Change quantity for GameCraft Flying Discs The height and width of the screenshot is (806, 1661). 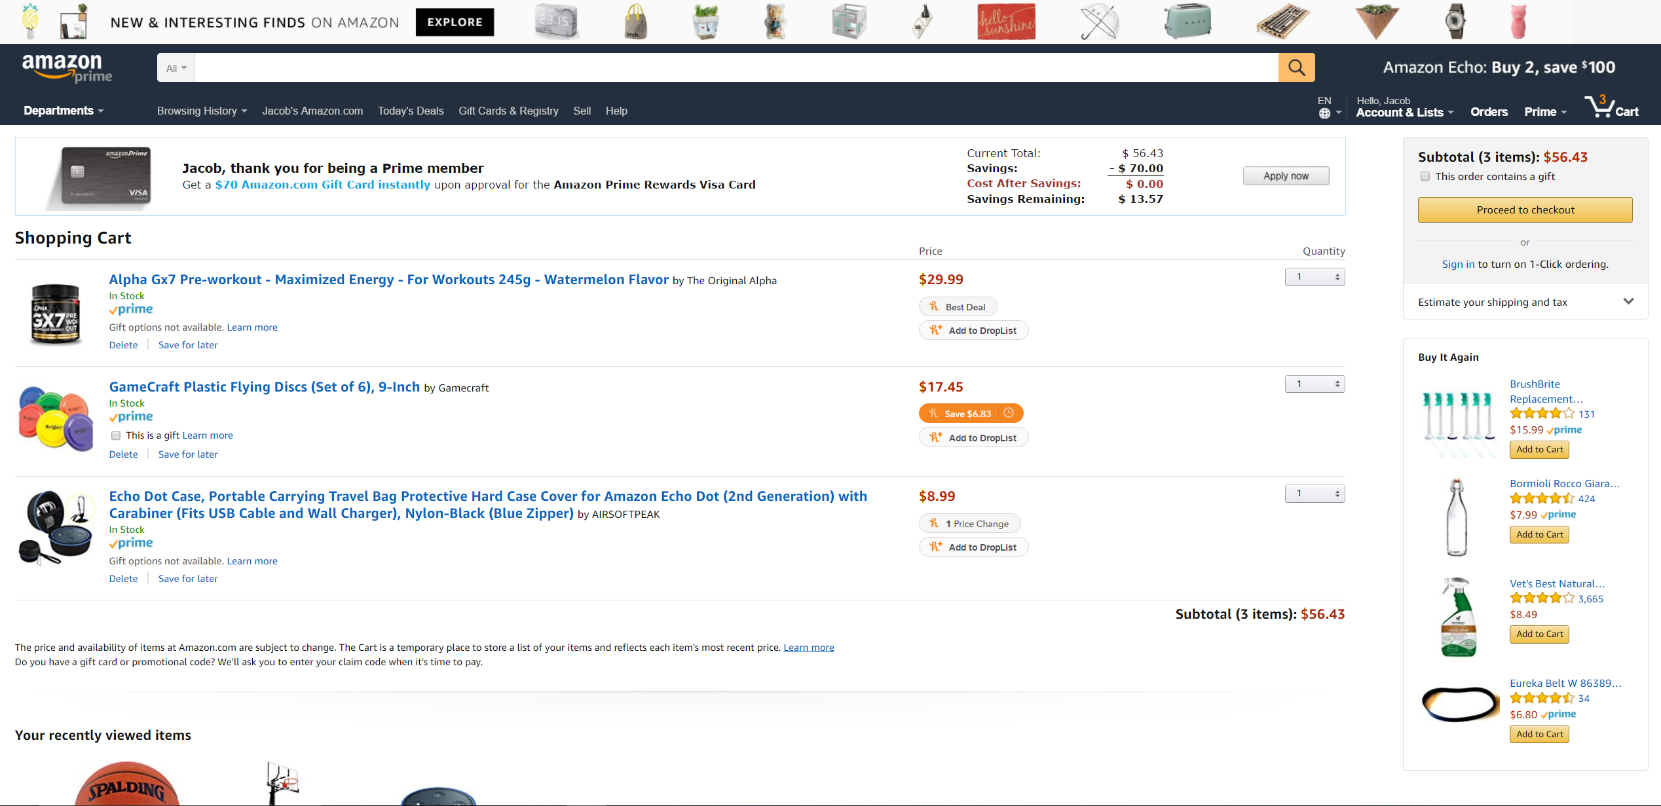pos(1315,384)
